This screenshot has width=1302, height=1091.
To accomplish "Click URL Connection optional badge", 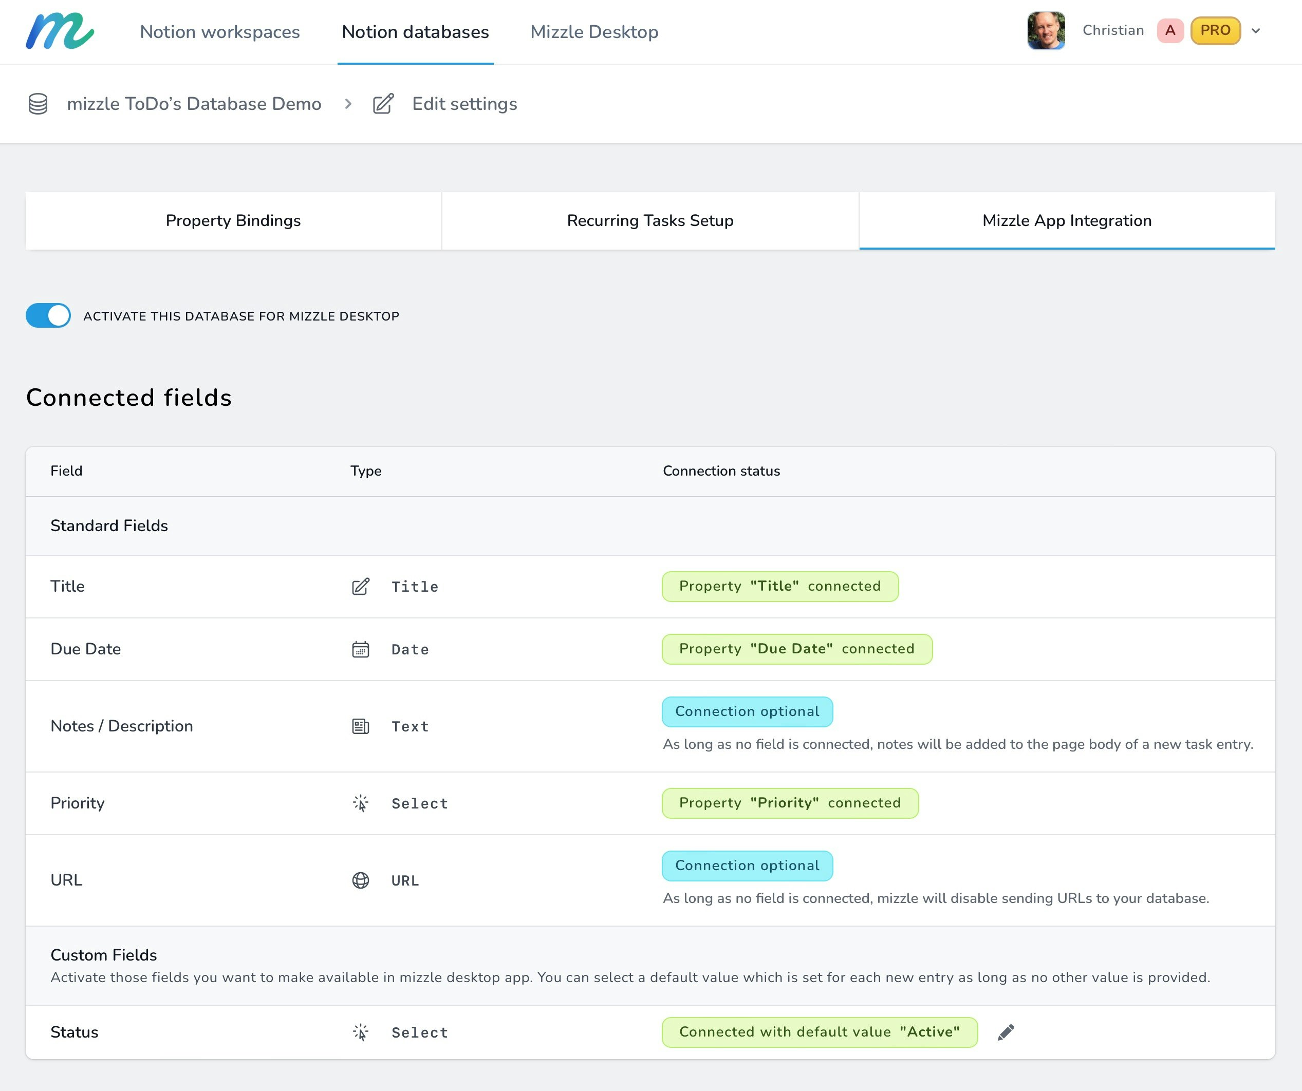I will coord(747,866).
